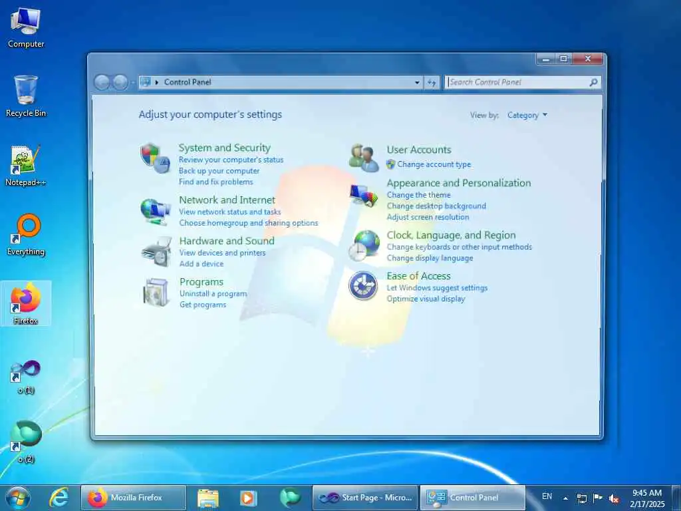This screenshot has width=681, height=511.
Task: Click the network tray icon
Action: click(581, 498)
